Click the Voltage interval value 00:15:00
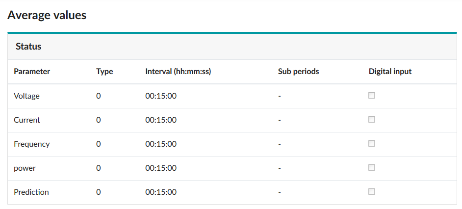Screen dimensions: 462x209 [x=161, y=96]
